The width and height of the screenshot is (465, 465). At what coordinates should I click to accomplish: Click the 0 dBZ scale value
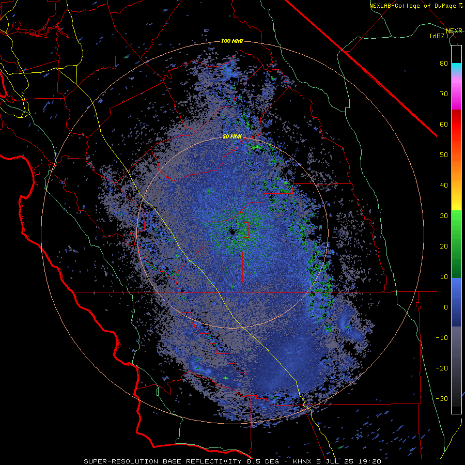pyautogui.click(x=446, y=307)
